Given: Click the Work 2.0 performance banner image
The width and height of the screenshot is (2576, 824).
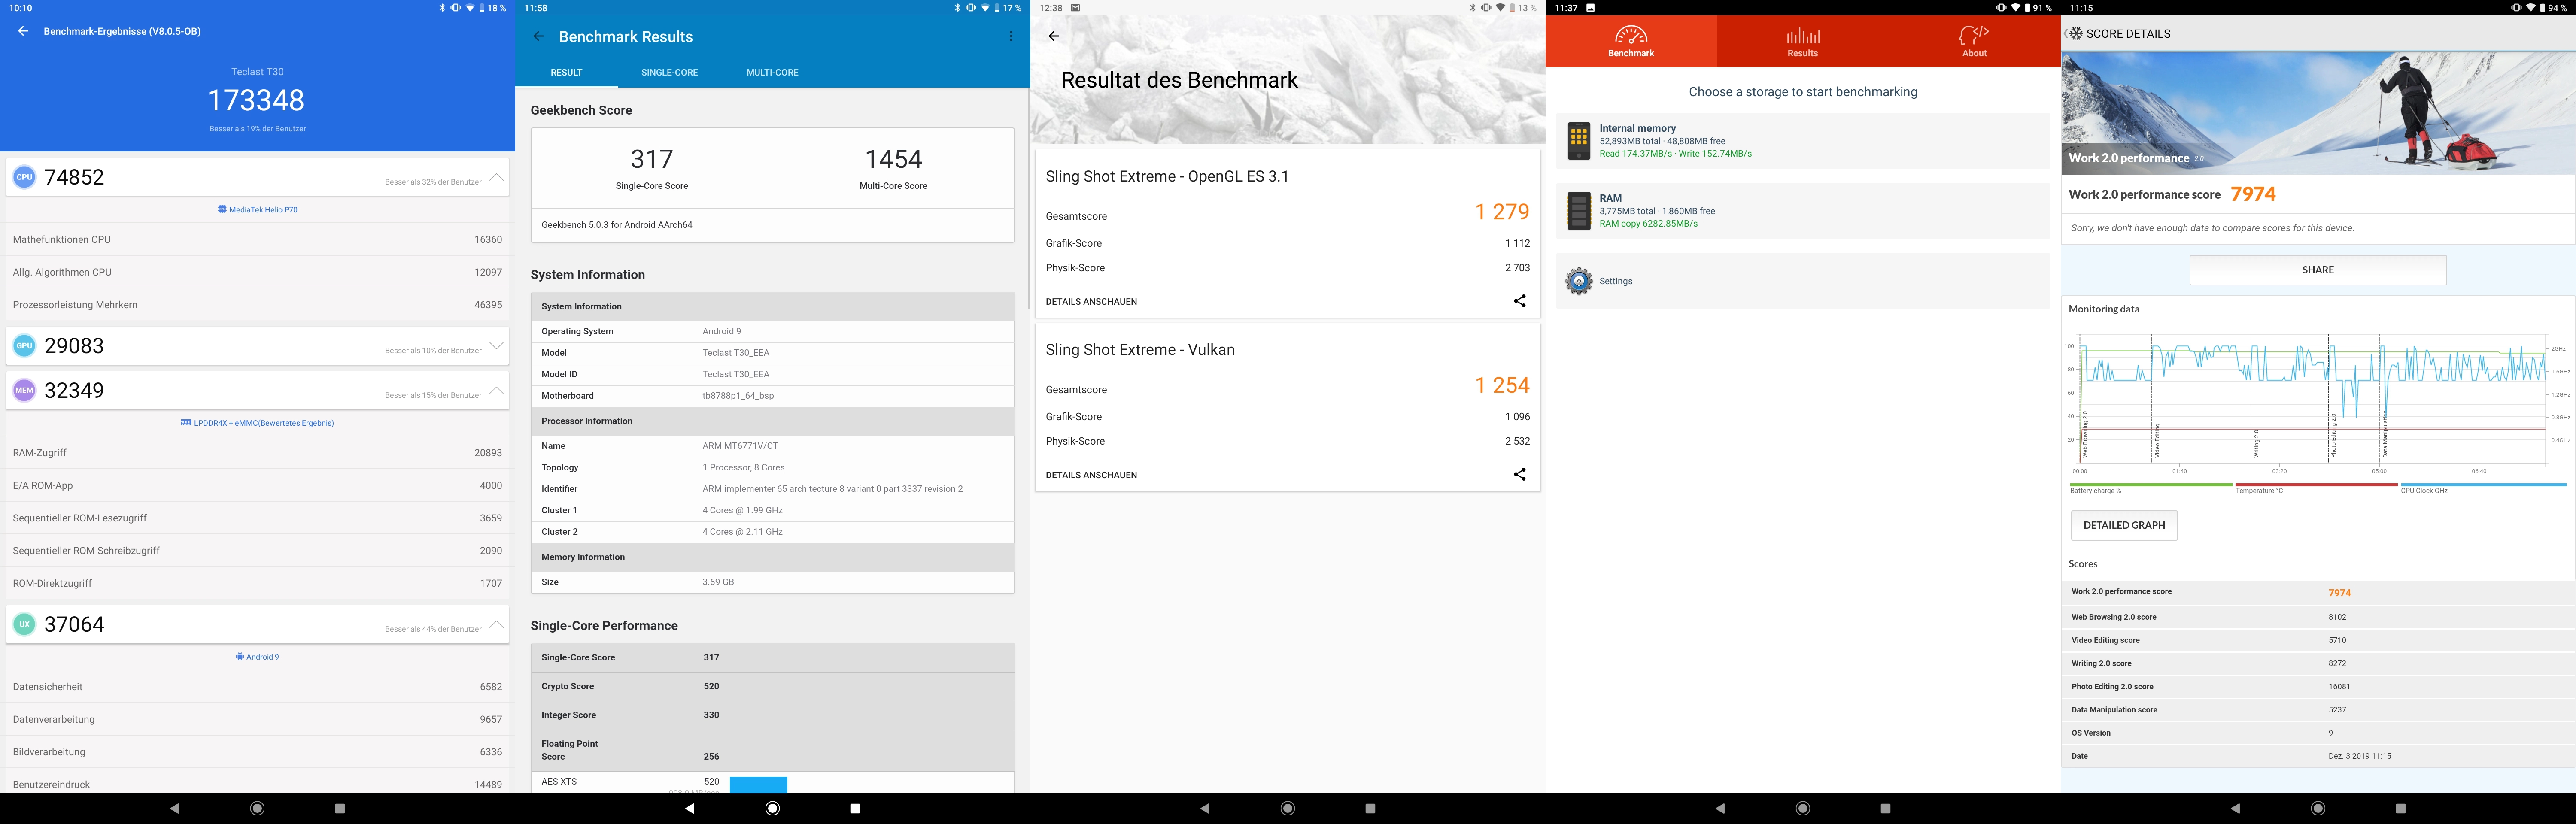Looking at the screenshot, I should [2318, 112].
